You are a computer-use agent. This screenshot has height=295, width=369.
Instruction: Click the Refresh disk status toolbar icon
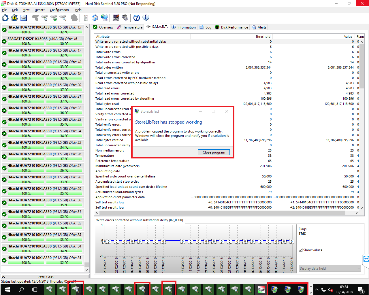5,18
